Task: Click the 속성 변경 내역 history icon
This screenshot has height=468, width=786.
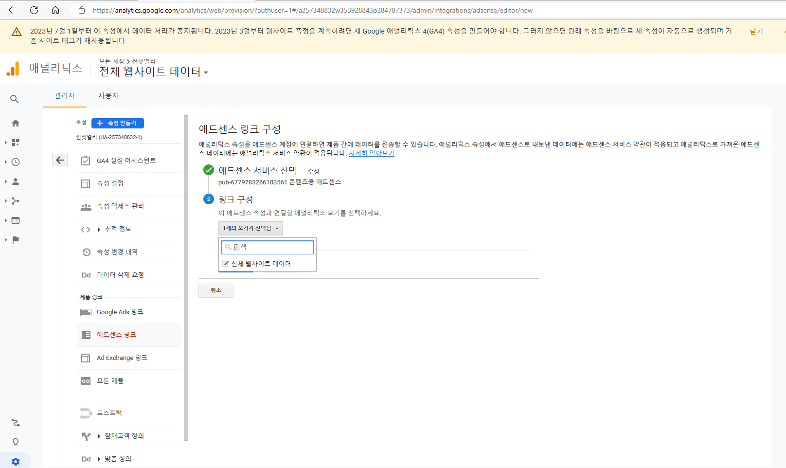Action: [x=86, y=252]
